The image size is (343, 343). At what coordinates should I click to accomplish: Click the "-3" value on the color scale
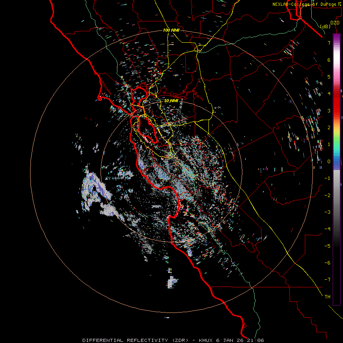point(327,212)
